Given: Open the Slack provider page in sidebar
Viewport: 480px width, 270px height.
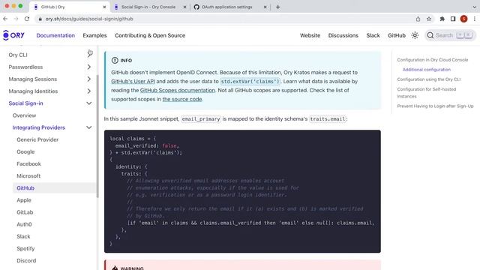Looking at the screenshot, I should coord(23,236).
